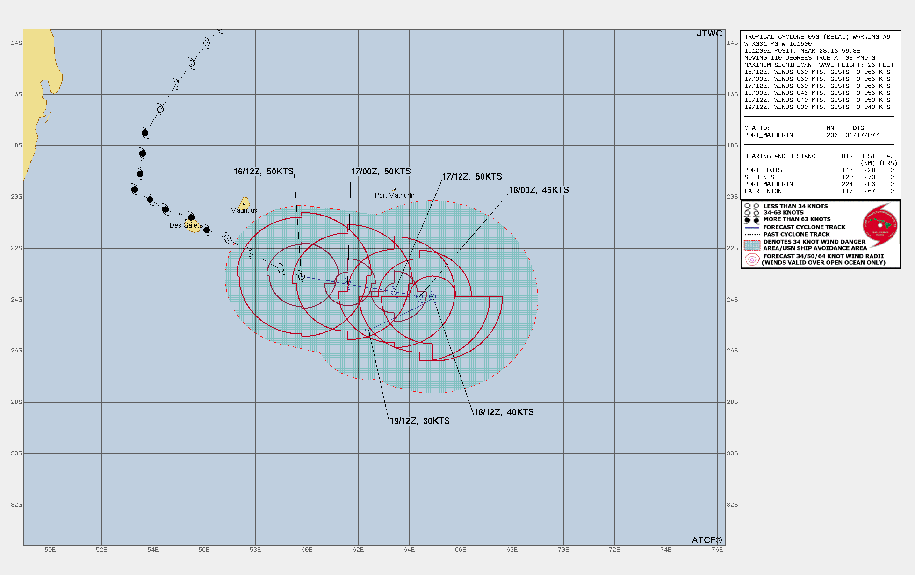Click the 17/00Z, 50KTS forecast label

[x=381, y=172]
